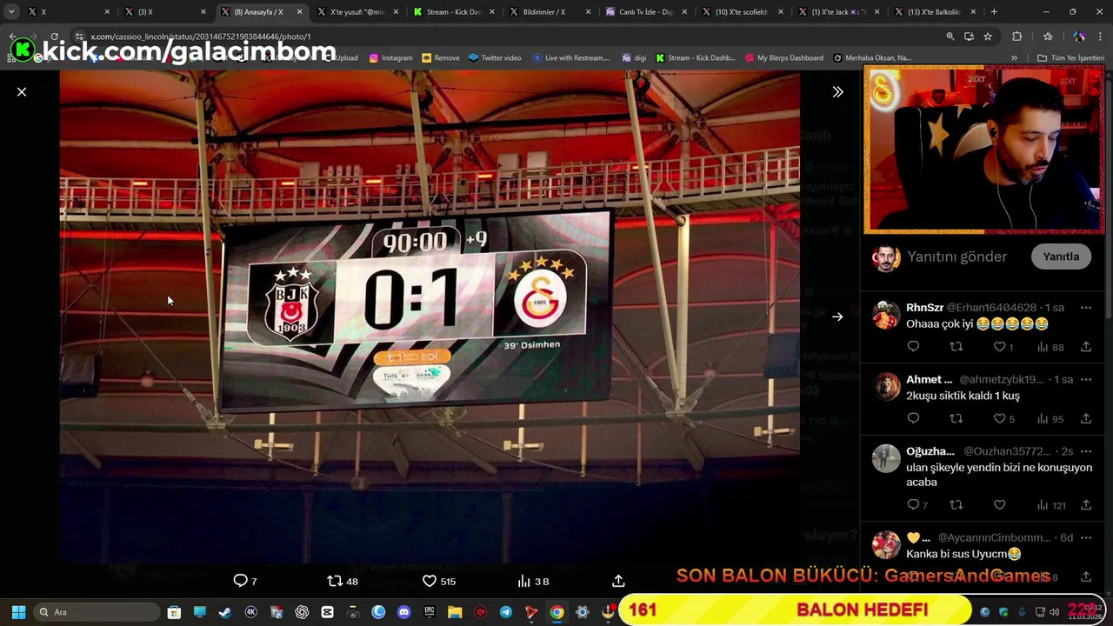Viewport: 1113px width, 626px height.
Task: Open RhnSzr's profile avatar
Action: pos(886,315)
